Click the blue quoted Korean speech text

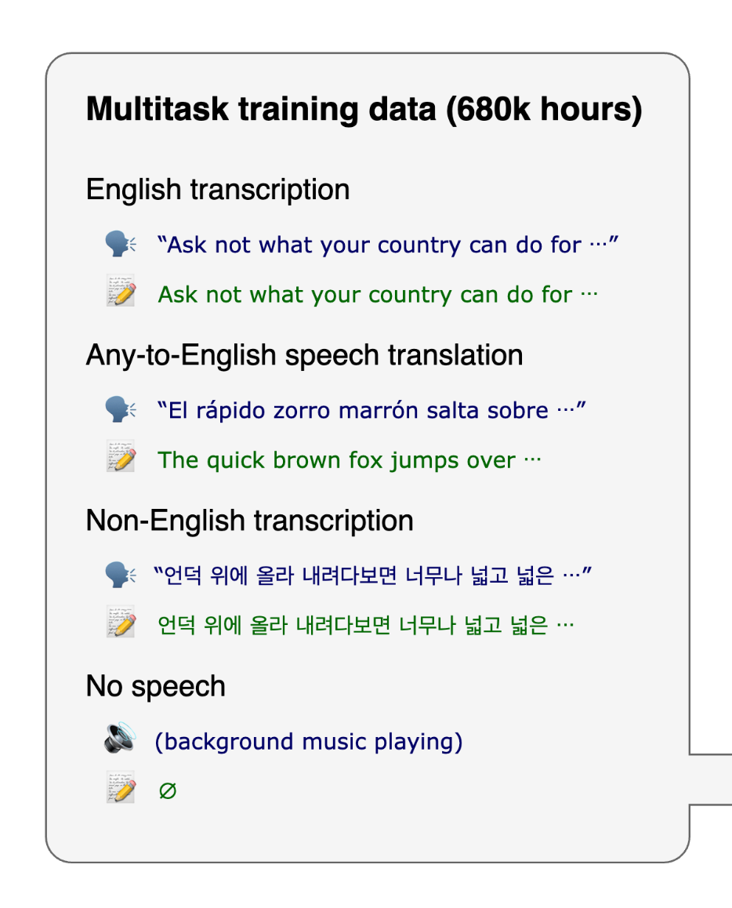[x=372, y=576]
